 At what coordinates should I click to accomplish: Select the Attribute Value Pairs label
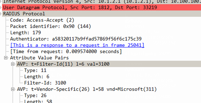coord(39,58)
